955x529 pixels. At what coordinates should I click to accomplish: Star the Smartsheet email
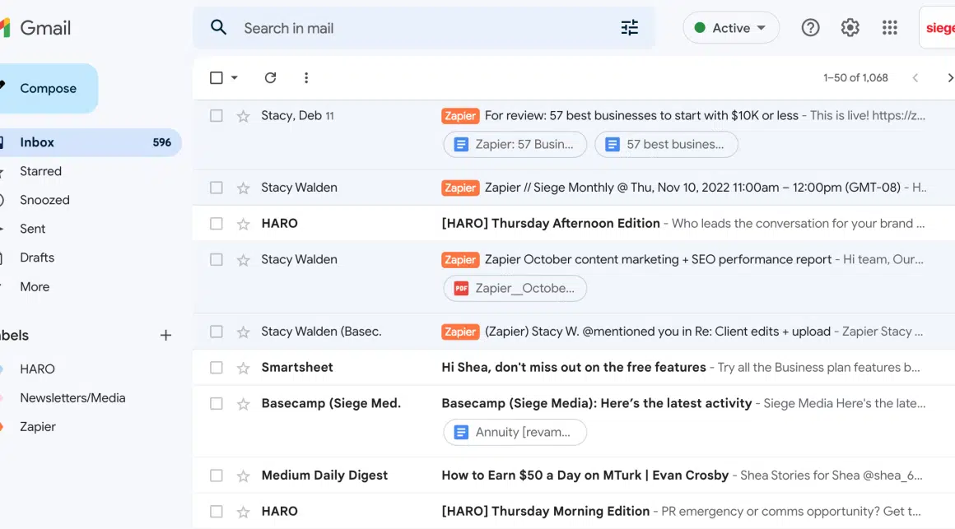(x=243, y=368)
